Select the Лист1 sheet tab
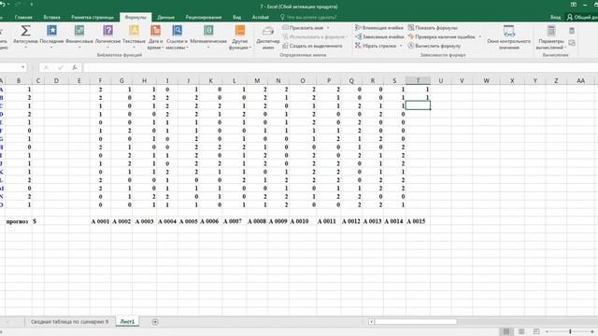 (x=127, y=321)
